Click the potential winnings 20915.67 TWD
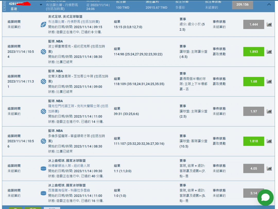The width and height of the screenshot is (278, 209). tap(157, 8)
